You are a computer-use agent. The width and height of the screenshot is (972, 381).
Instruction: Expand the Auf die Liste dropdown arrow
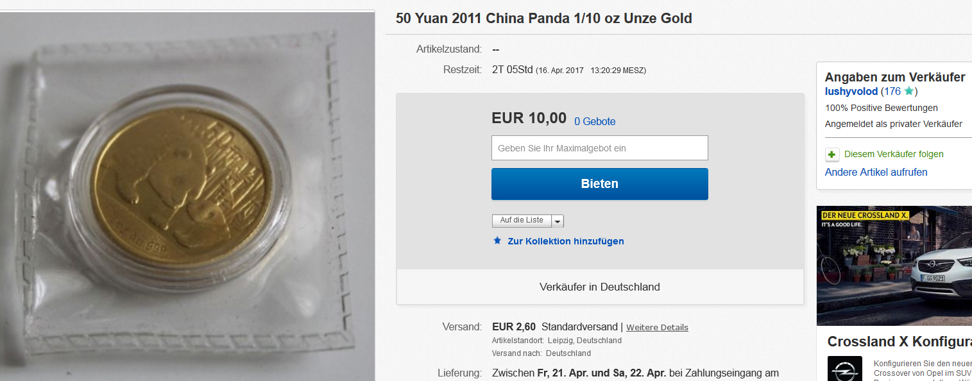(558, 221)
